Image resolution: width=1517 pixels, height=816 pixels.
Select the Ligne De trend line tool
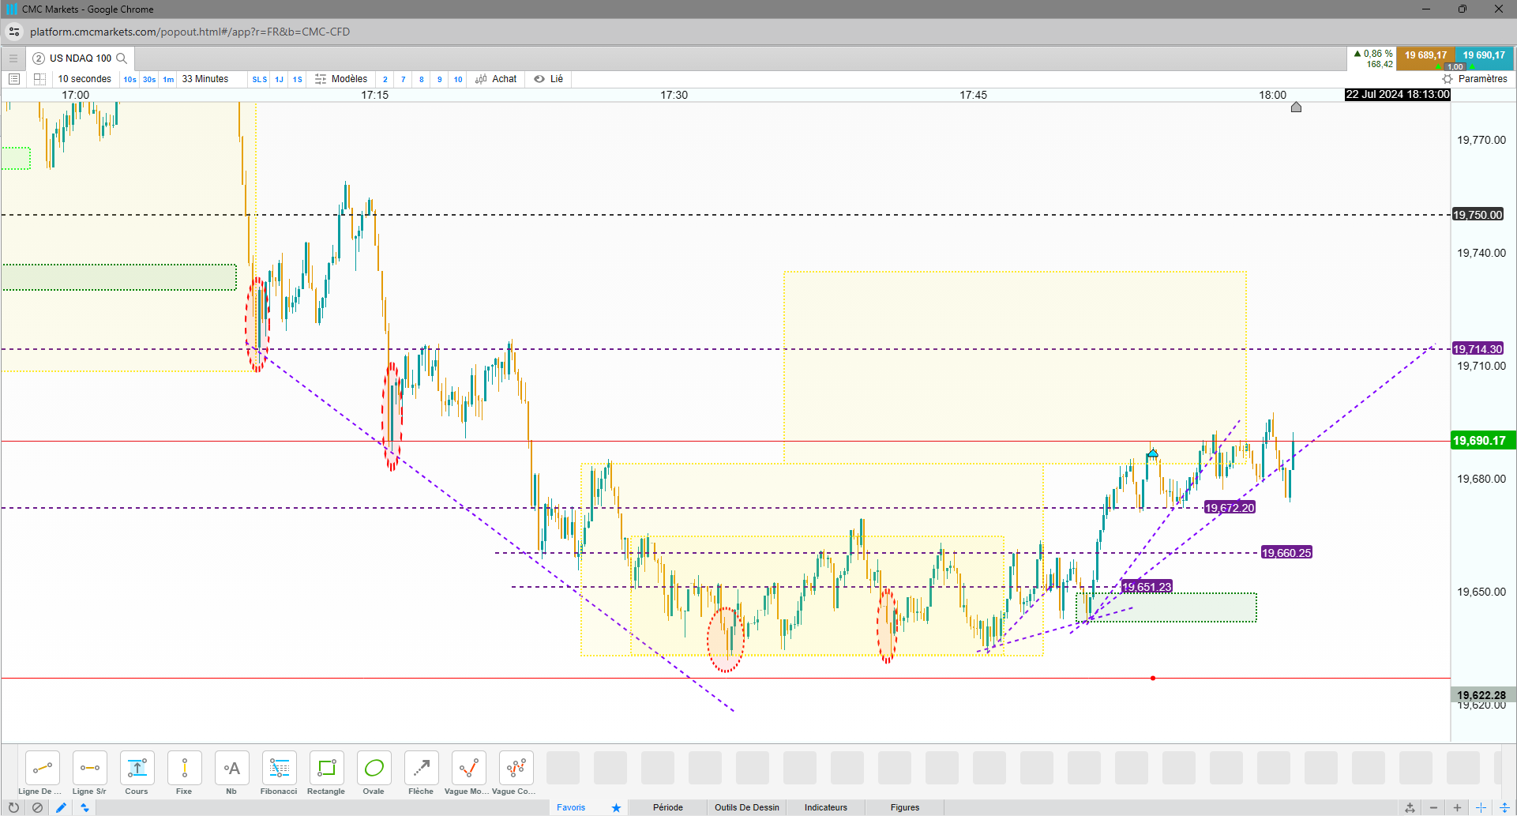click(42, 768)
